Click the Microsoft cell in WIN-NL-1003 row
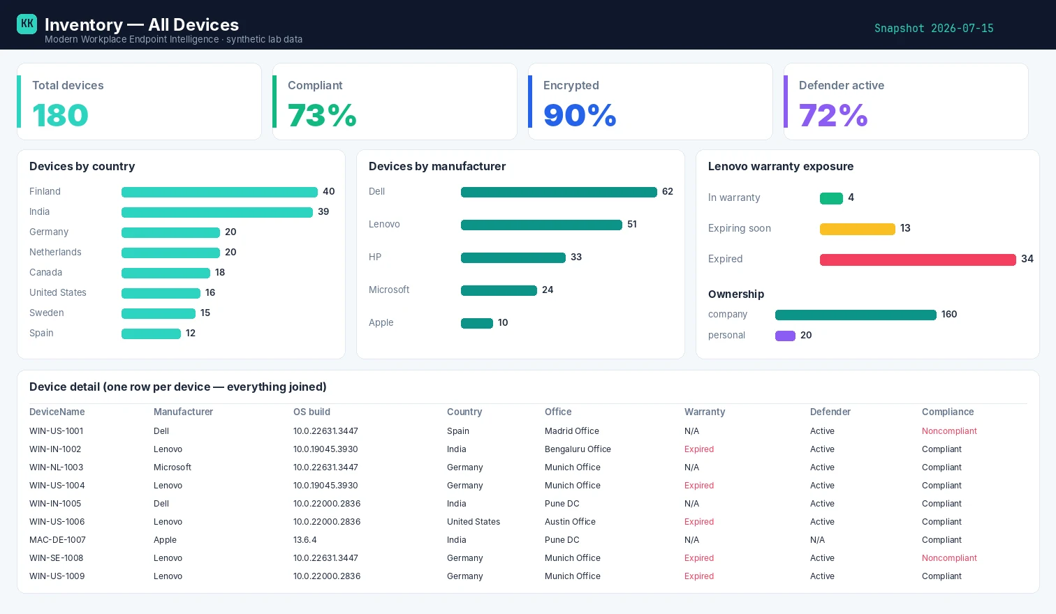 (173, 467)
